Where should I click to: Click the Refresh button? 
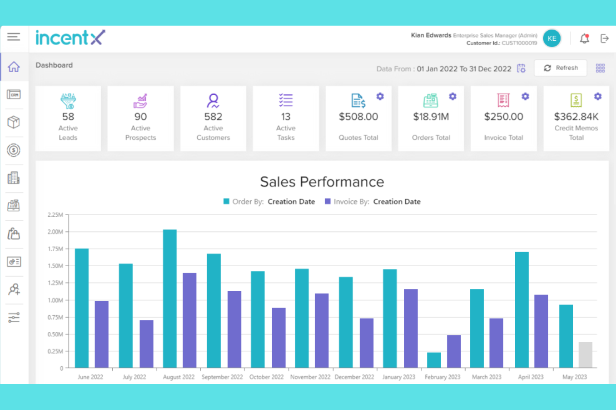point(561,68)
